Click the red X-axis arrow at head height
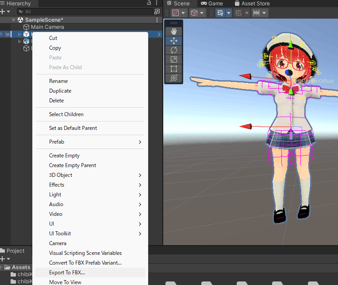This screenshot has width=338, height=285. [246, 76]
